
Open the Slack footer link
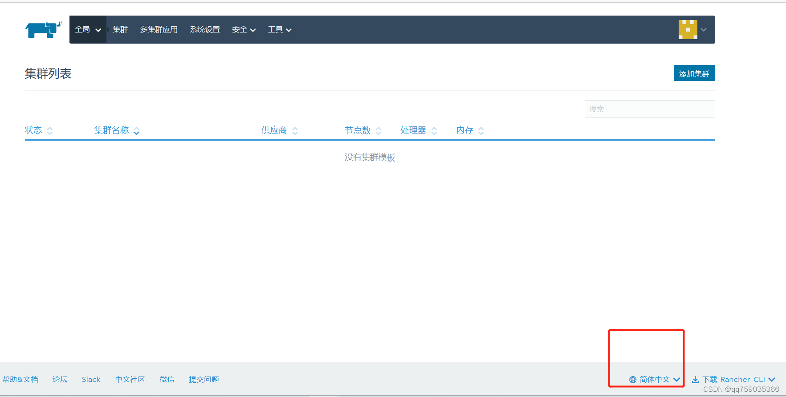coord(91,380)
